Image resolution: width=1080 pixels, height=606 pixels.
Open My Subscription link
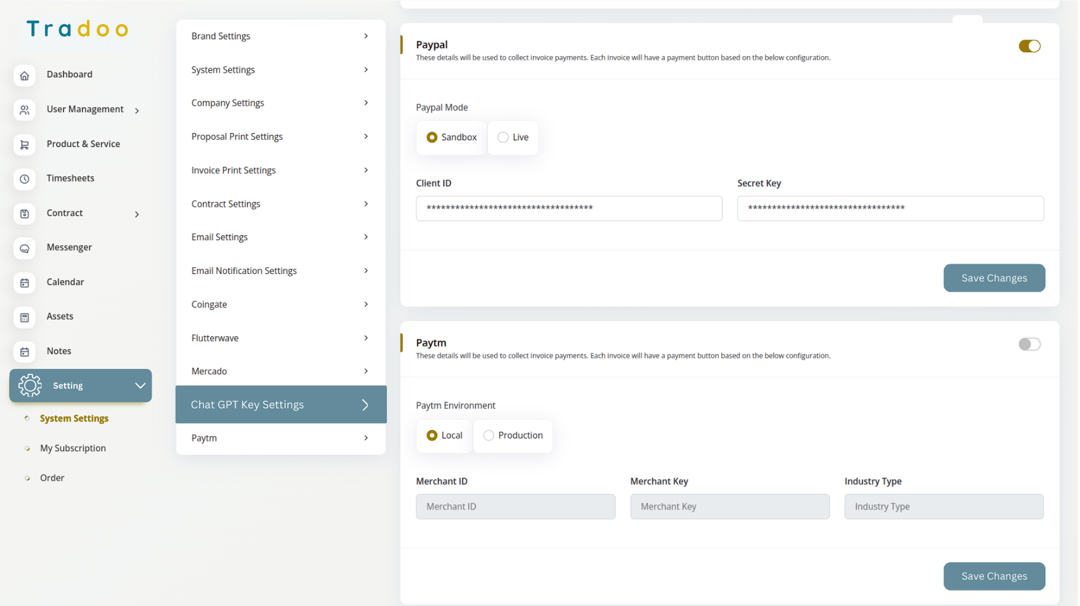73,448
